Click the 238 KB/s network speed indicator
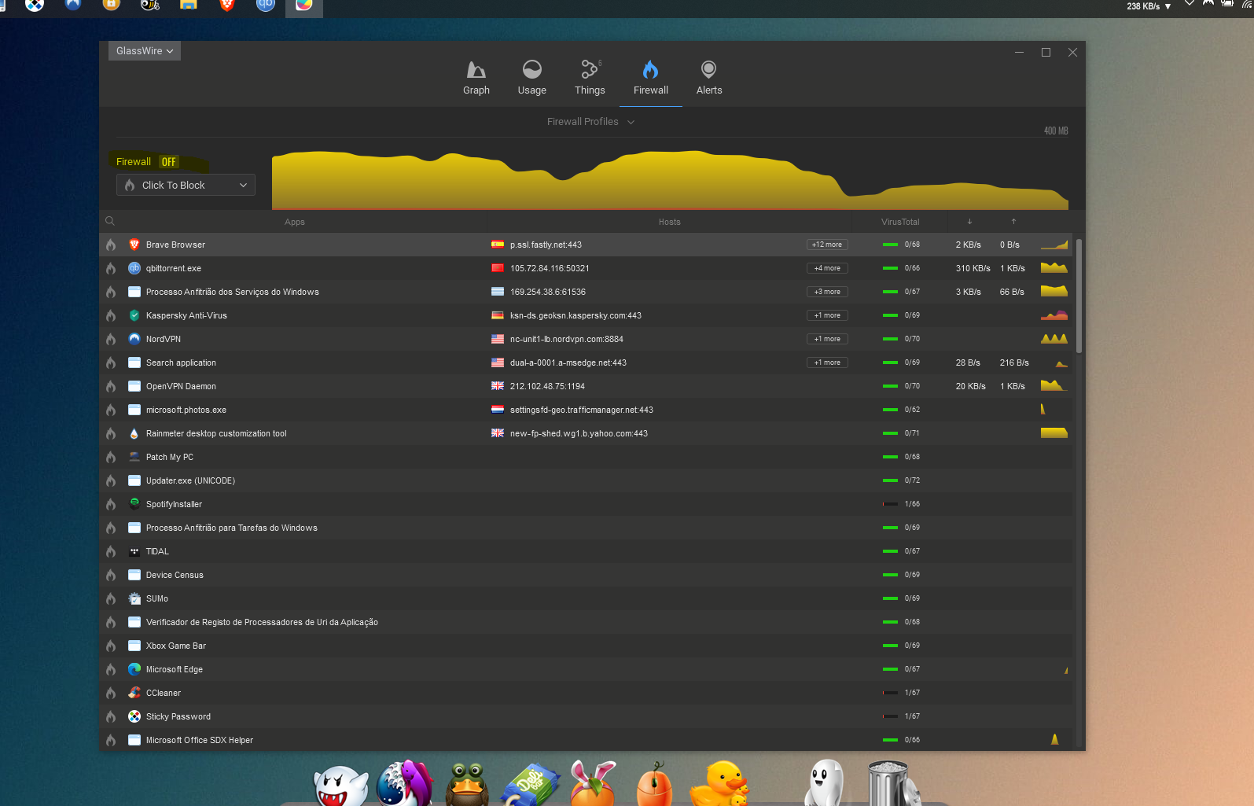The width and height of the screenshot is (1254, 806). tap(1149, 6)
